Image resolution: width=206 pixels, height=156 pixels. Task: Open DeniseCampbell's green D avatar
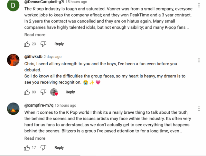tap(13, 5)
